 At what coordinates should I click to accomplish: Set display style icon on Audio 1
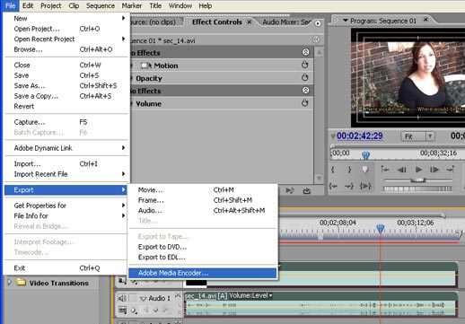point(122,310)
